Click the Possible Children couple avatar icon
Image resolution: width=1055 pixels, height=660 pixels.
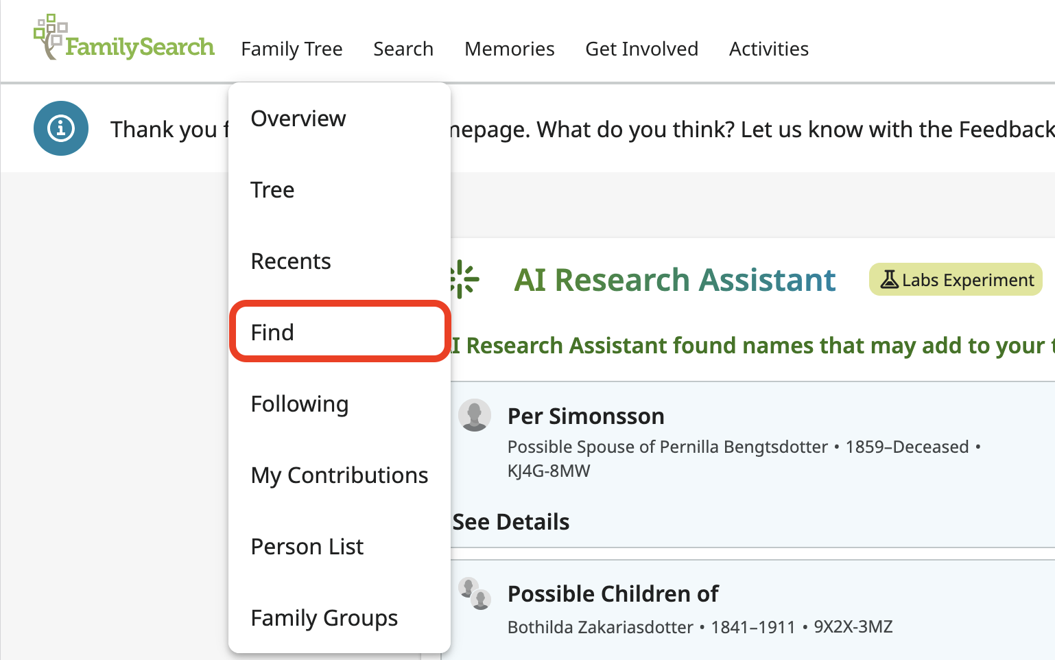tap(475, 593)
